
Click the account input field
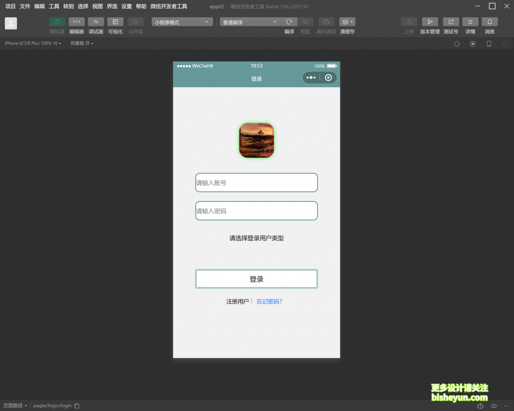click(256, 183)
